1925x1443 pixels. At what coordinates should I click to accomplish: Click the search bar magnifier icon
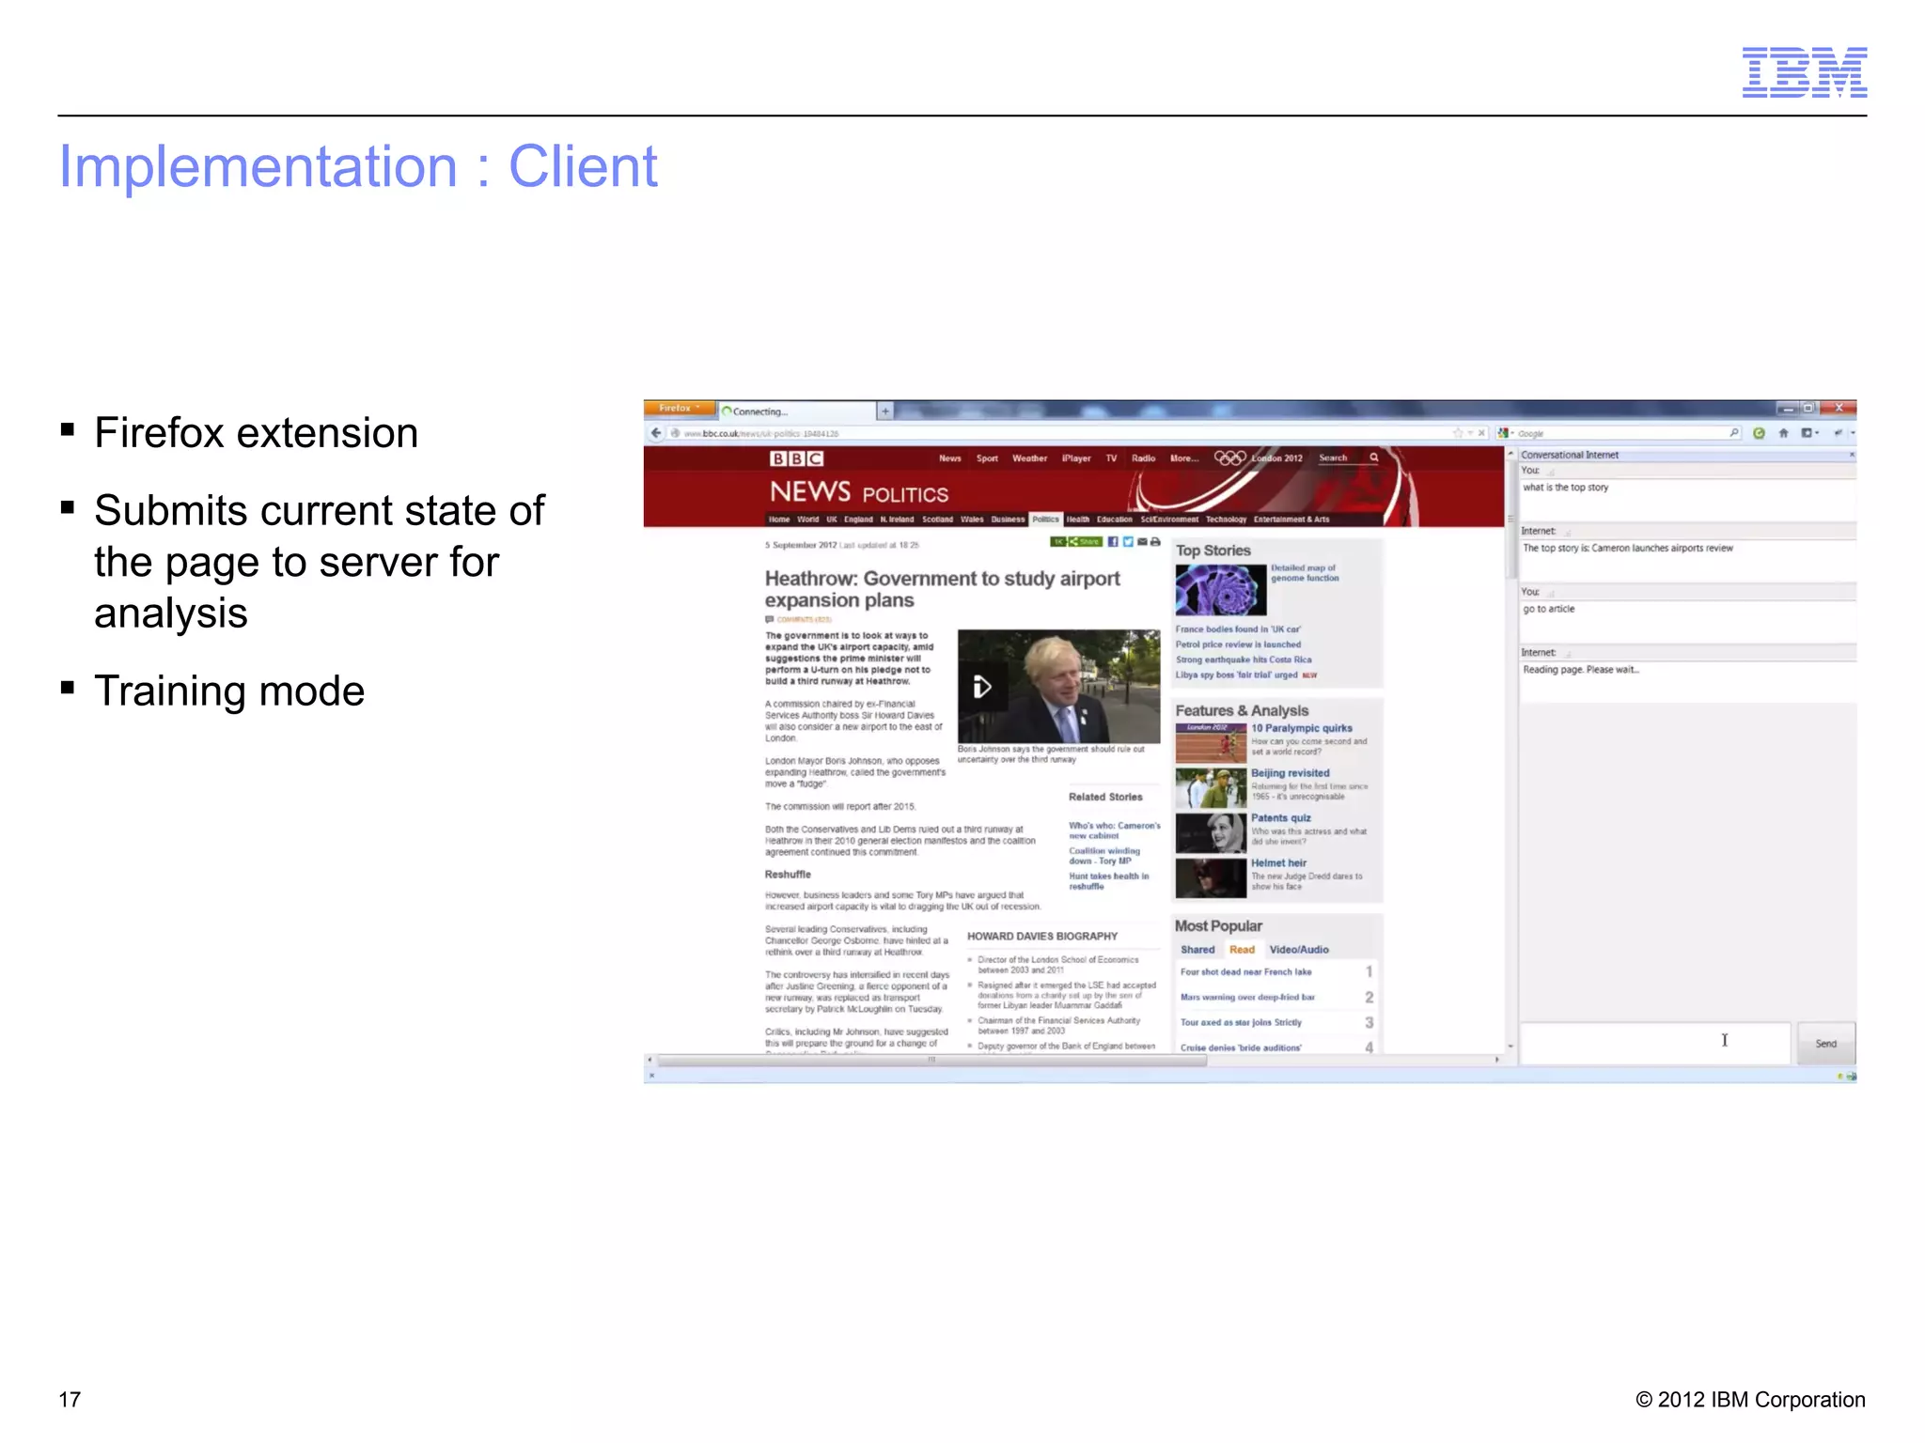1734,433
